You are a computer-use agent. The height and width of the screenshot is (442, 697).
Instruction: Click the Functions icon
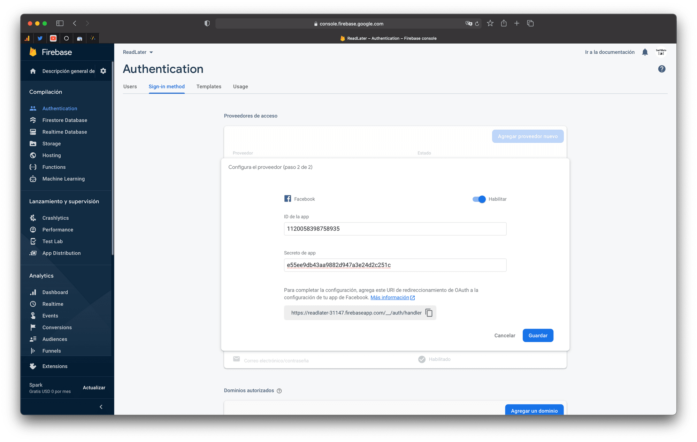click(33, 167)
